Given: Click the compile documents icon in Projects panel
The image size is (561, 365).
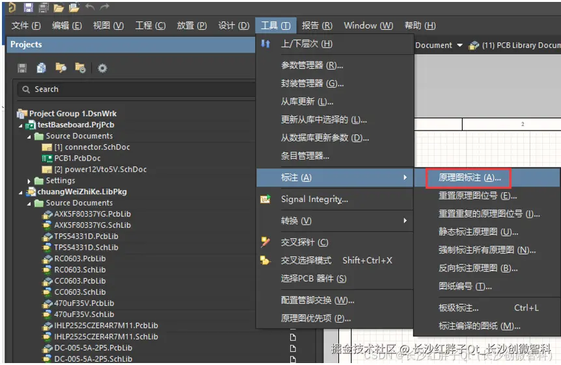Looking at the screenshot, I should 42,68.
